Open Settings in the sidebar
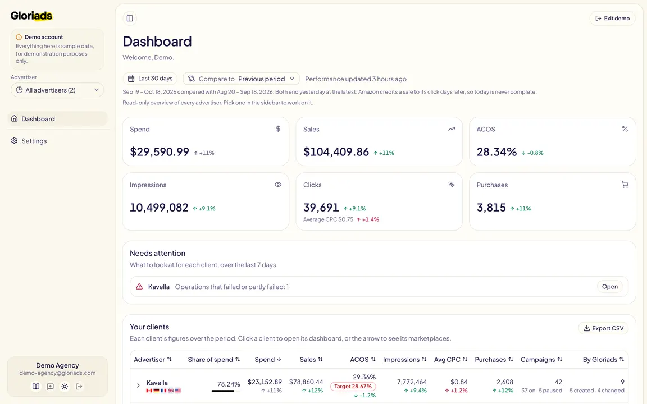Viewport: 647px width, 404px height. coord(57,141)
